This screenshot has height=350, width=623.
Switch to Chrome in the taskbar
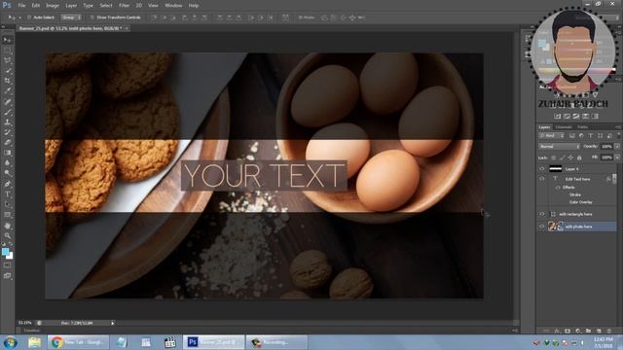pos(78,342)
